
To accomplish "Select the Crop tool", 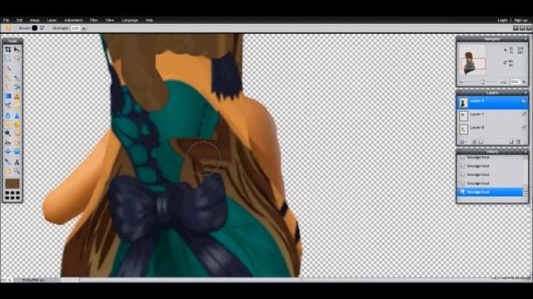I will pyautogui.click(x=7, y=50).
